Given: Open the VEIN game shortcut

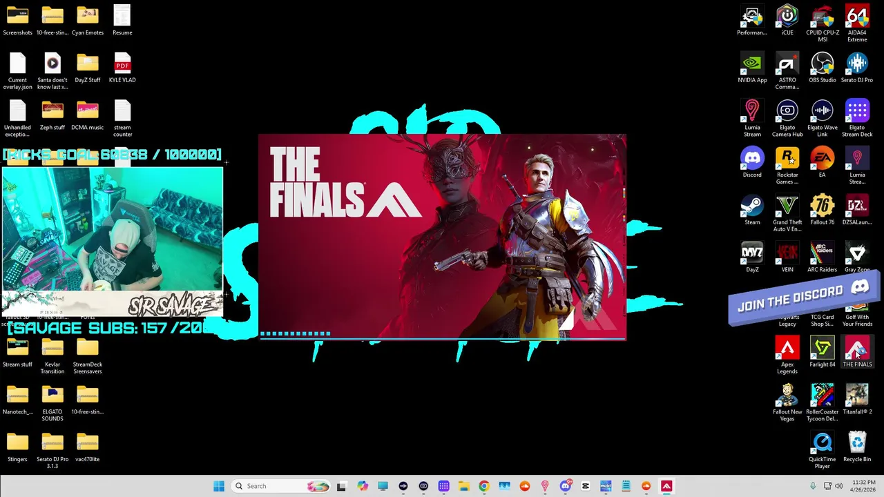Looking at the screenshot, I should coord(787,257).
